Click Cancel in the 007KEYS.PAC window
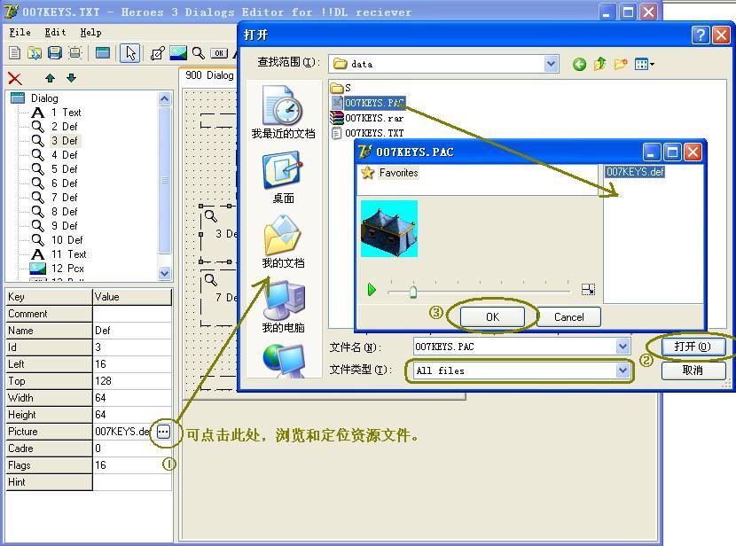The image size is (736, 546). click(x=568, y=316)
